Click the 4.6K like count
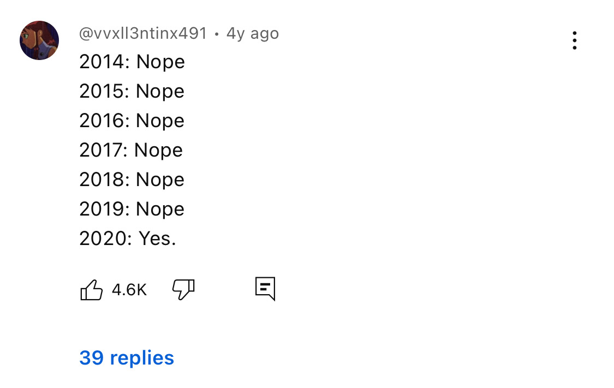The image size is (614, 388). pyautogui.click(x=129, y=290)
